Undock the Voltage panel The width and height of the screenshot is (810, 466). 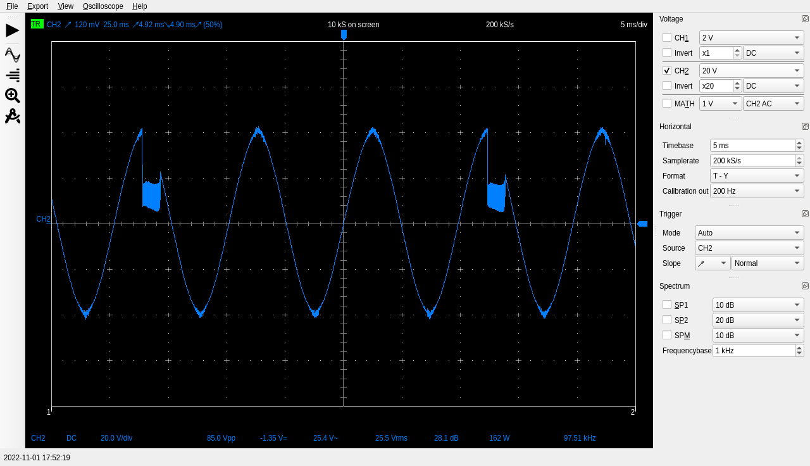(x=805, y=19)
